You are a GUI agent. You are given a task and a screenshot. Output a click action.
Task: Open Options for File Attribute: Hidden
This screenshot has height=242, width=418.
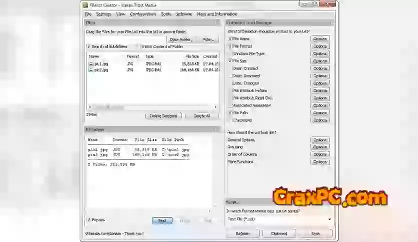tap(320, 90)
